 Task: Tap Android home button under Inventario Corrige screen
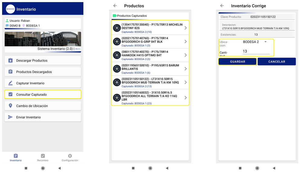[x=257, y=168]
